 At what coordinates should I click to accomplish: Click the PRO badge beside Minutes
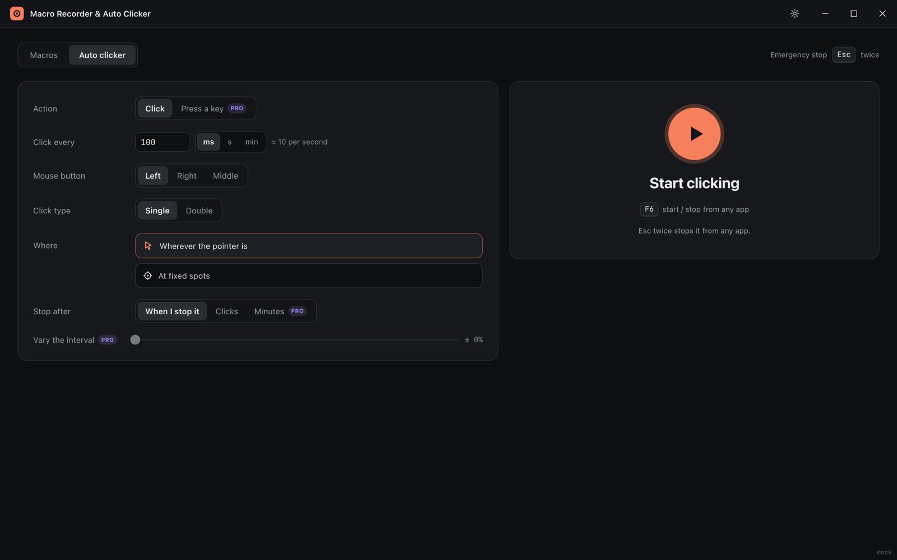(297, 311)
